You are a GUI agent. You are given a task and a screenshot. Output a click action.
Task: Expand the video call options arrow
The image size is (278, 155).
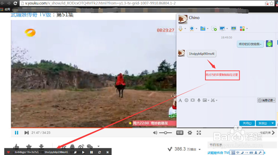point(197,29)
